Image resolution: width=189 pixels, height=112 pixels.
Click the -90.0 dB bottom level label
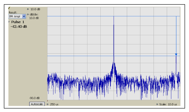34,98
